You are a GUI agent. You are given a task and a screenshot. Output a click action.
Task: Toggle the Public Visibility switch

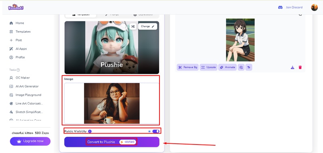[x=156, y=131]
